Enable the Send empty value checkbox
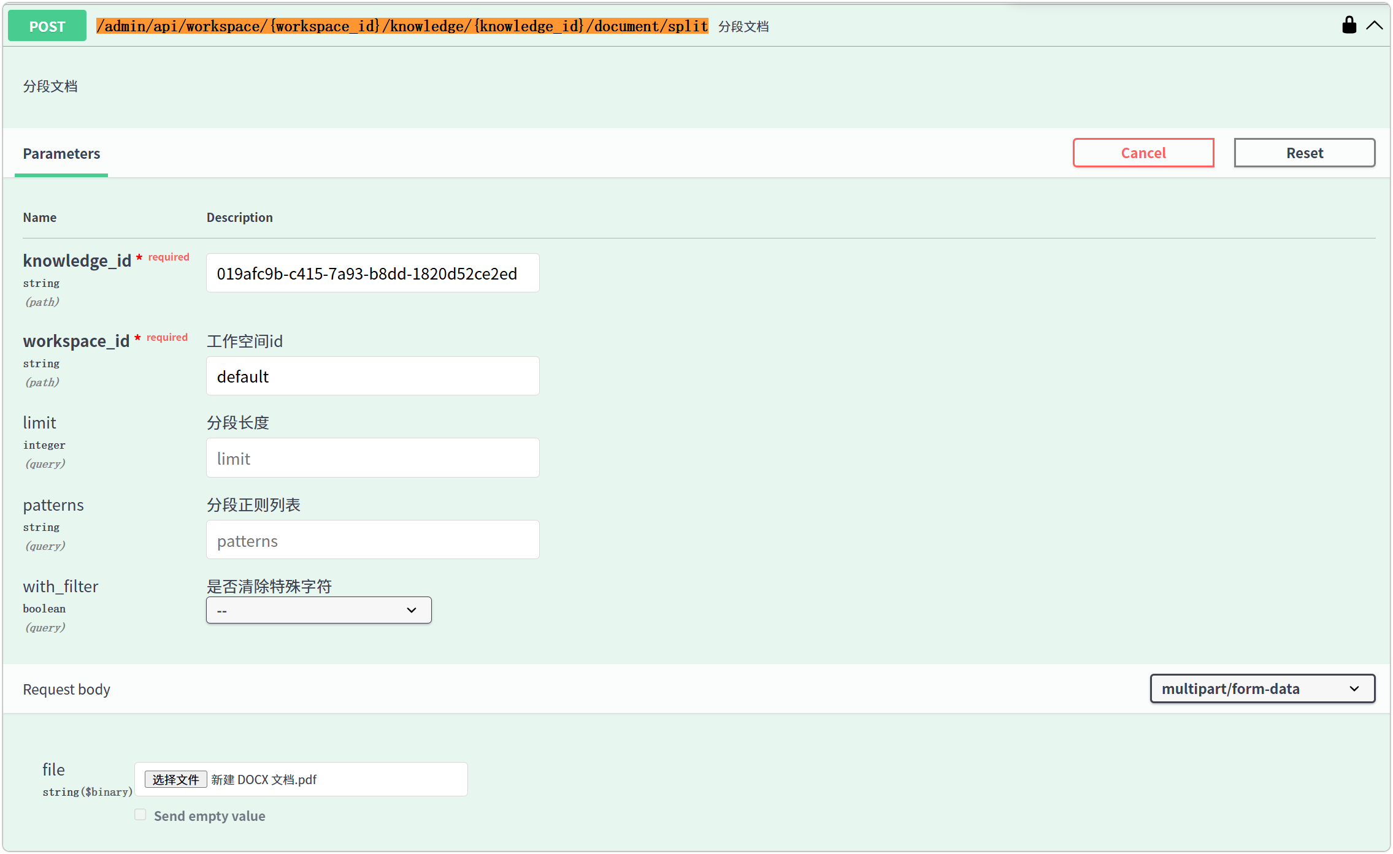 [140, 815]
